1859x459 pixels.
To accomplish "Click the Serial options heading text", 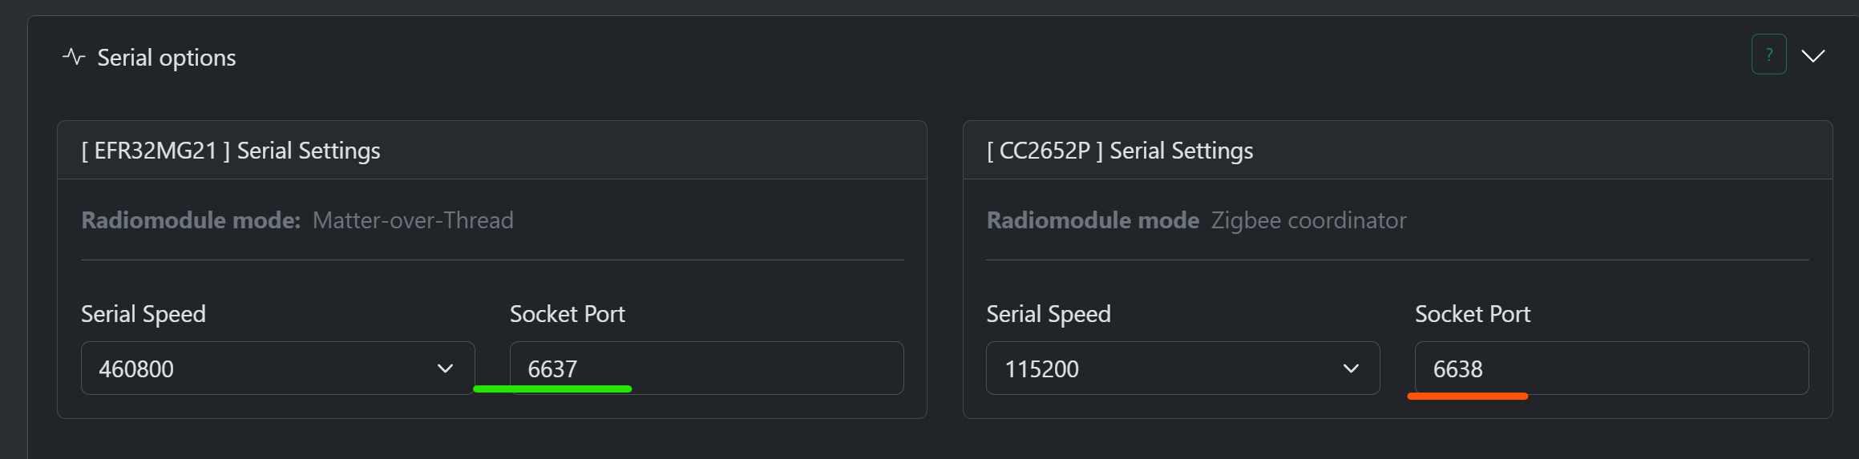I will [x=167, y=58].
